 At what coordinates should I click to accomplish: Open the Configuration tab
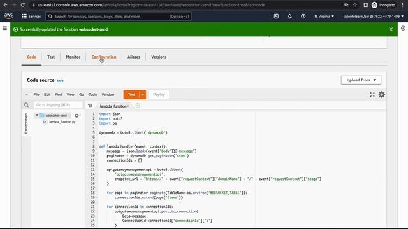coord(104,57)
